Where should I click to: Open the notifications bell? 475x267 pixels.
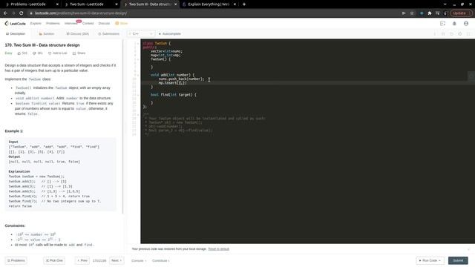click(x=454, y=23)
